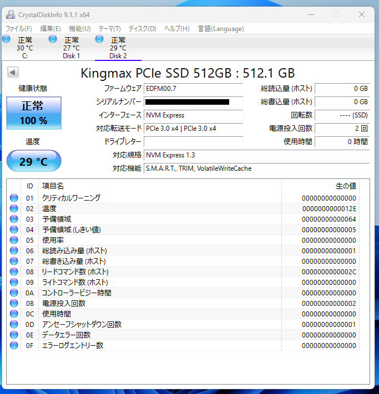The image size is (379, 394).
Task: Click the 正常 100 % health status button
Action: click(34, 113)
